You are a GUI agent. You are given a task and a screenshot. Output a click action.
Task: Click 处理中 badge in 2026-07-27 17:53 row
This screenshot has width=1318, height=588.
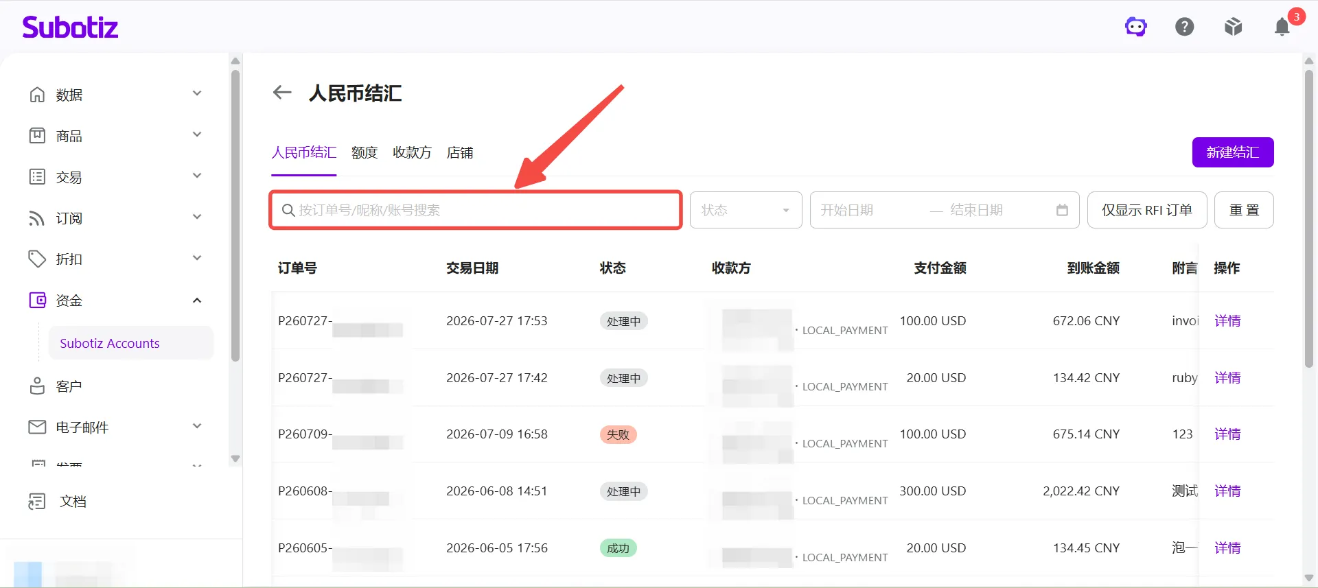[623, 321]
